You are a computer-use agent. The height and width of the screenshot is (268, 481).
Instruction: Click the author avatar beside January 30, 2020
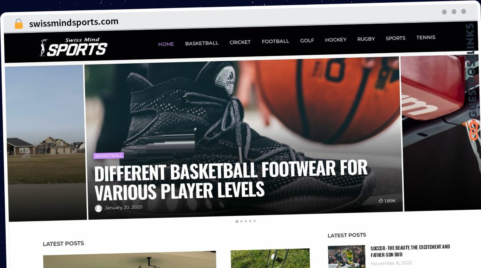pyautogui.click(x=98, y=208)
